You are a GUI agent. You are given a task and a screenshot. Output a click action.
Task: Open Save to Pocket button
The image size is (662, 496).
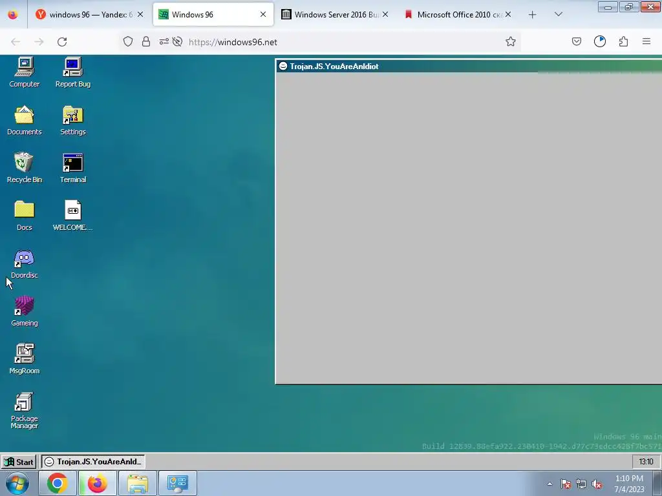[x=577, y=42]
